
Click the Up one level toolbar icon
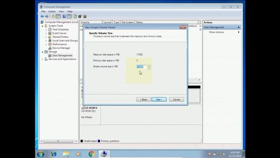point(53,17)
